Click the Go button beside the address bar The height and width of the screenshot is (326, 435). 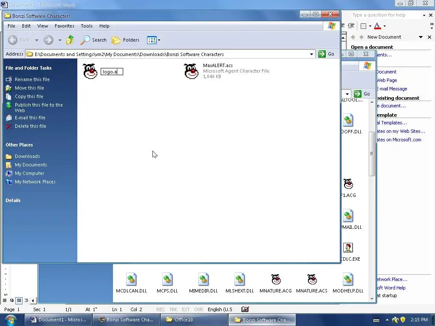(x=326, y=54)
